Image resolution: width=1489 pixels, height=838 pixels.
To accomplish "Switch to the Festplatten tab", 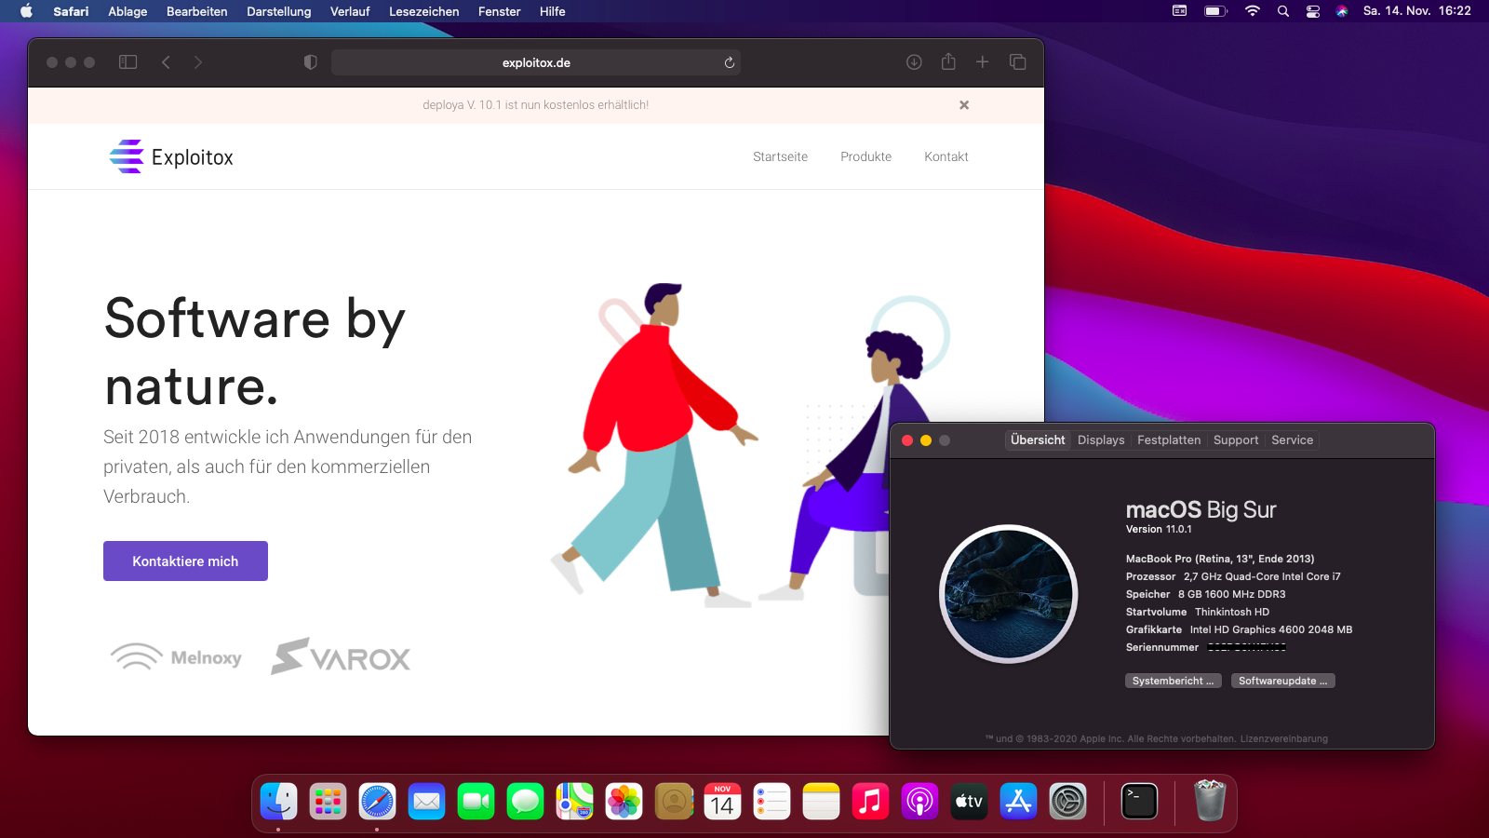I will point(1169,439).
